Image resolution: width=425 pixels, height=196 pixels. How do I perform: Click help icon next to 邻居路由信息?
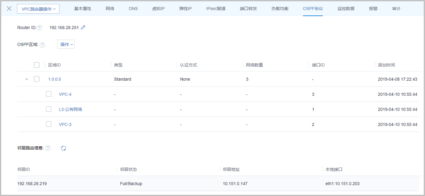tap(48, 148)
